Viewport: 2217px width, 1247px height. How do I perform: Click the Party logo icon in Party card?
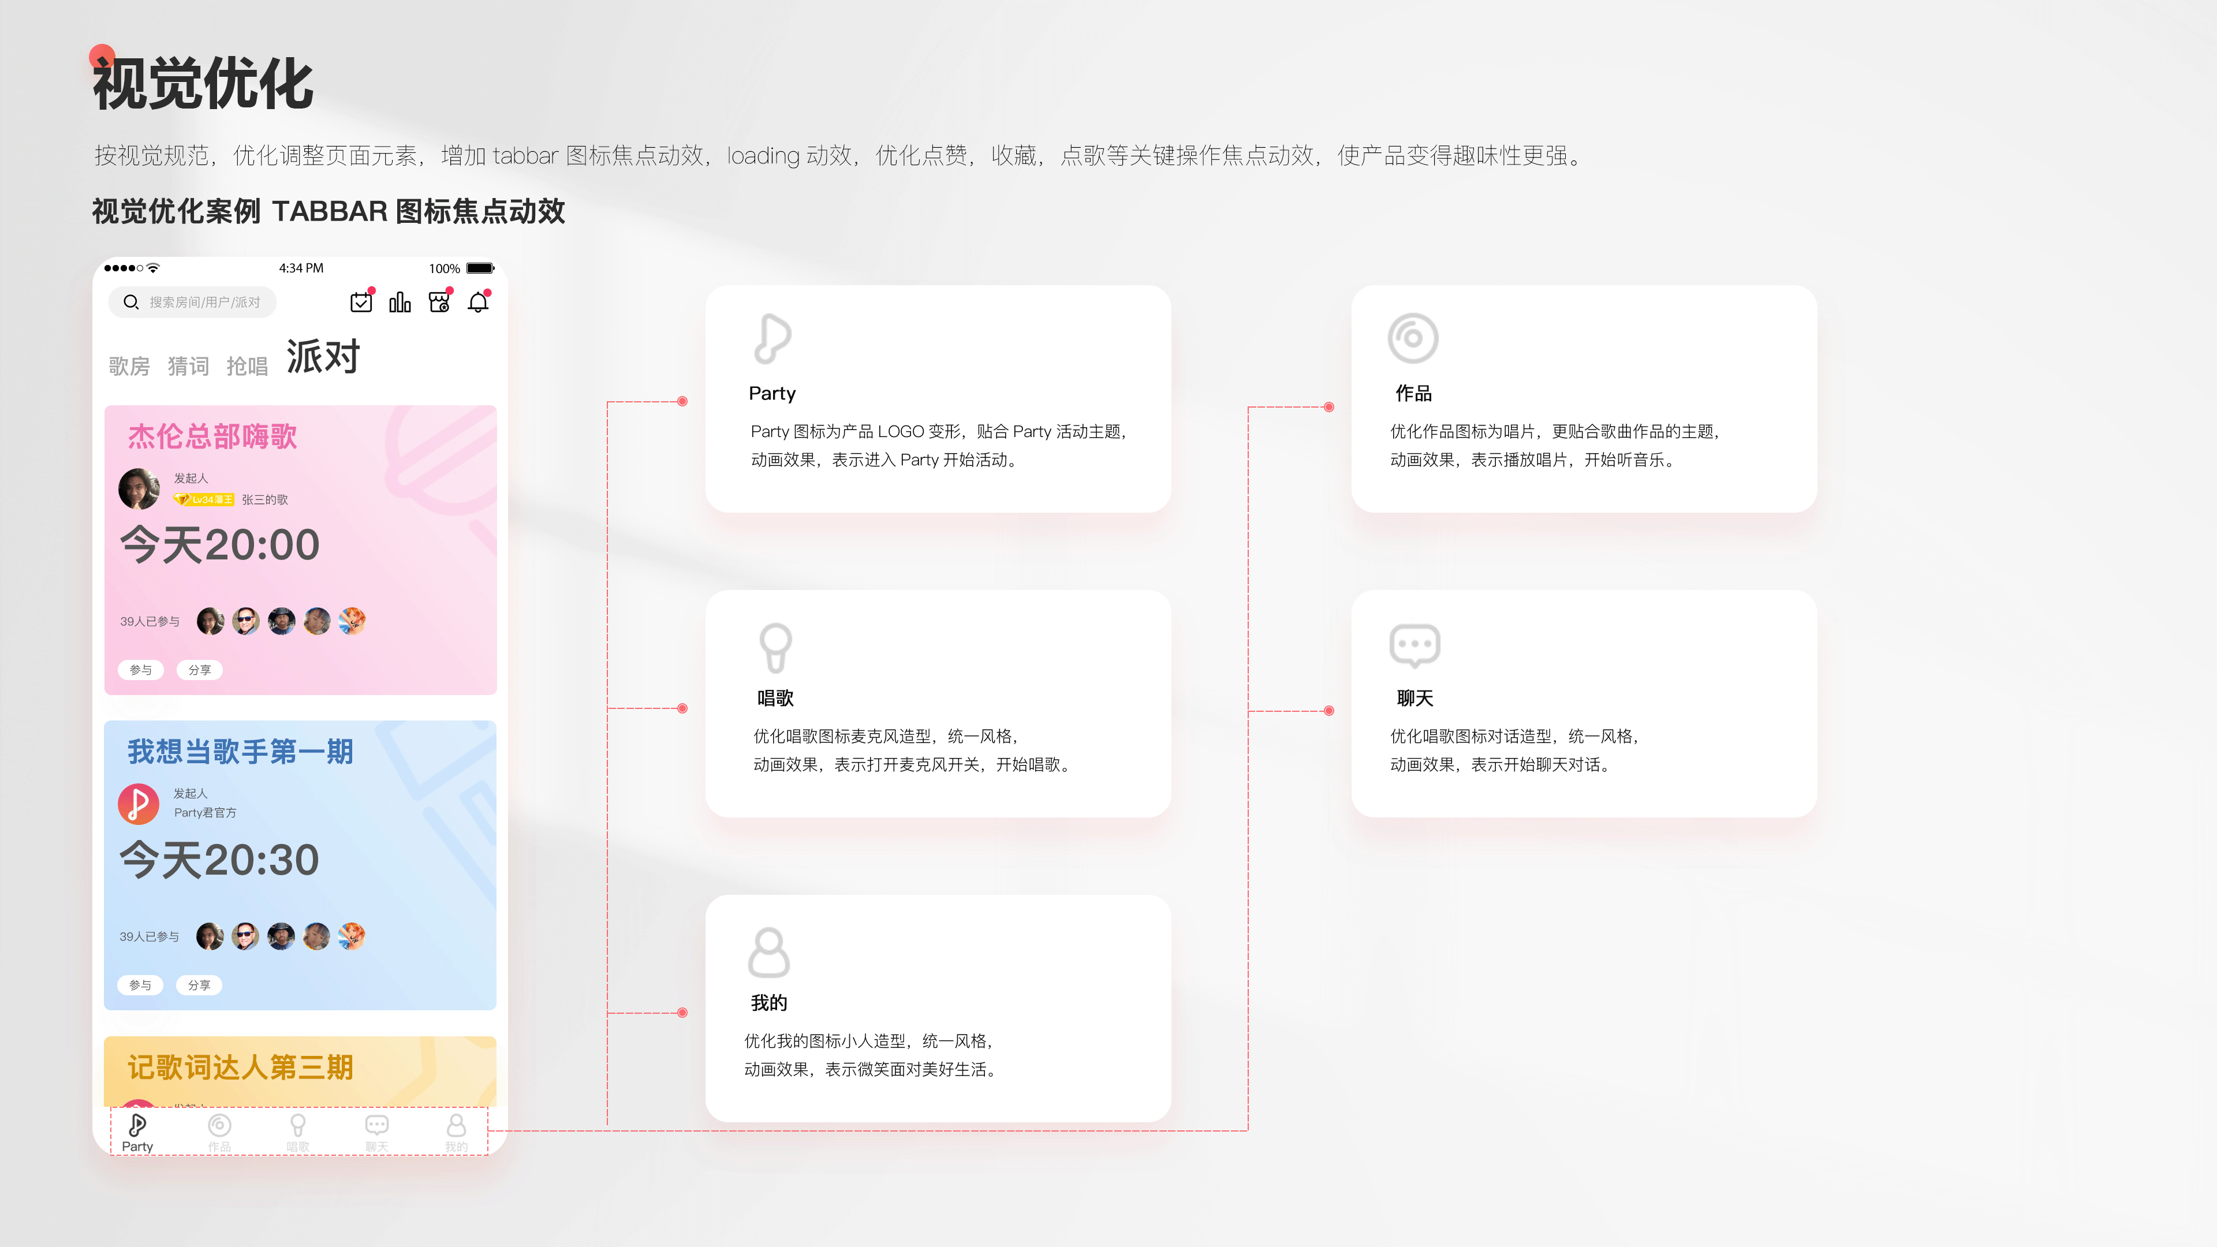point(772,338)
